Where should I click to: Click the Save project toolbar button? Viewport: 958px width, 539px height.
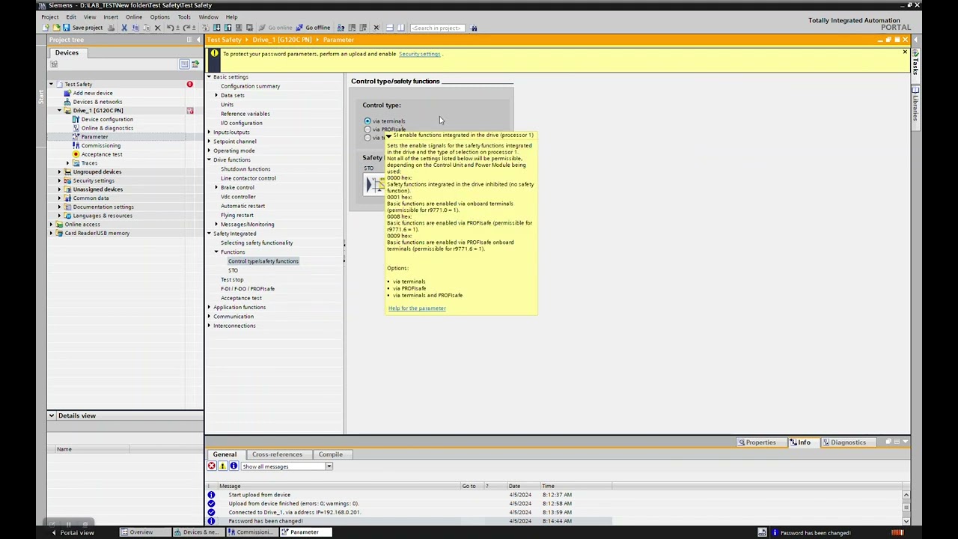82,28
